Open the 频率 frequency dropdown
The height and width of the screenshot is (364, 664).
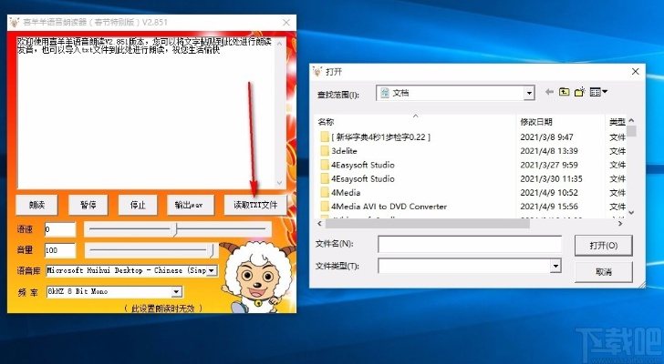click(177, 292)
